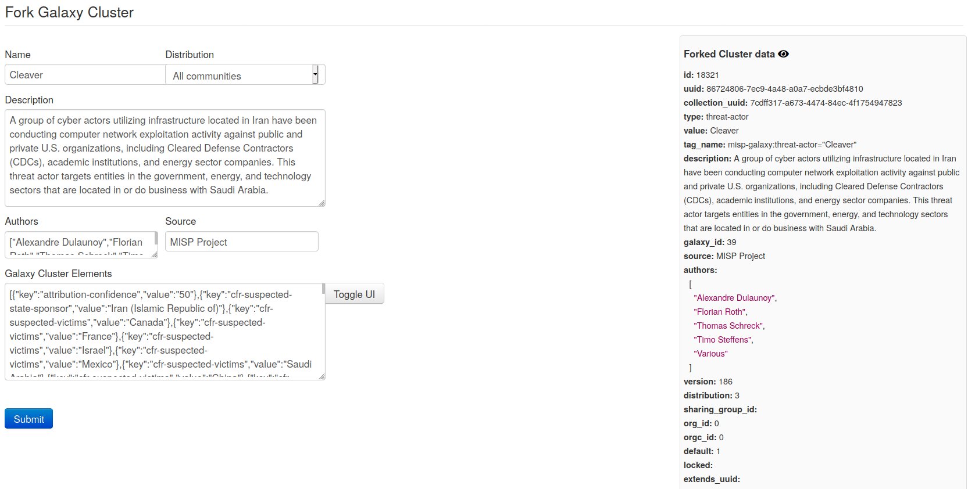Click inside the Description text area

tap(165, 157)
